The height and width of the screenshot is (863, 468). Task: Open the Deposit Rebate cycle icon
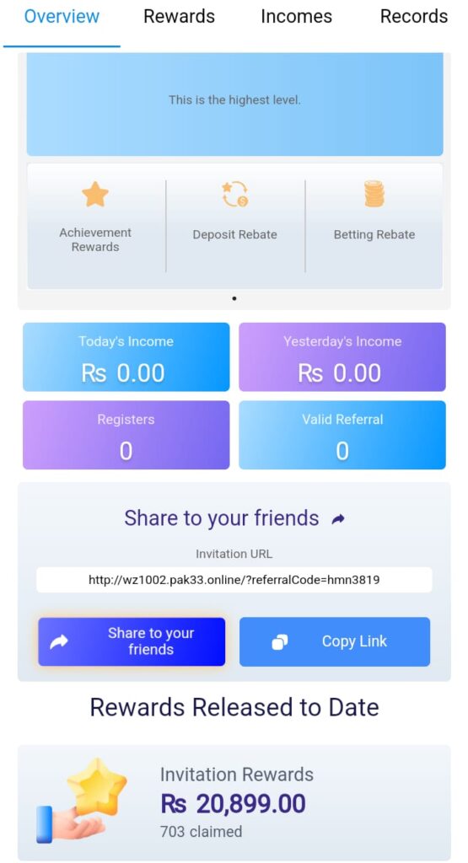click(x=235, y=195)
